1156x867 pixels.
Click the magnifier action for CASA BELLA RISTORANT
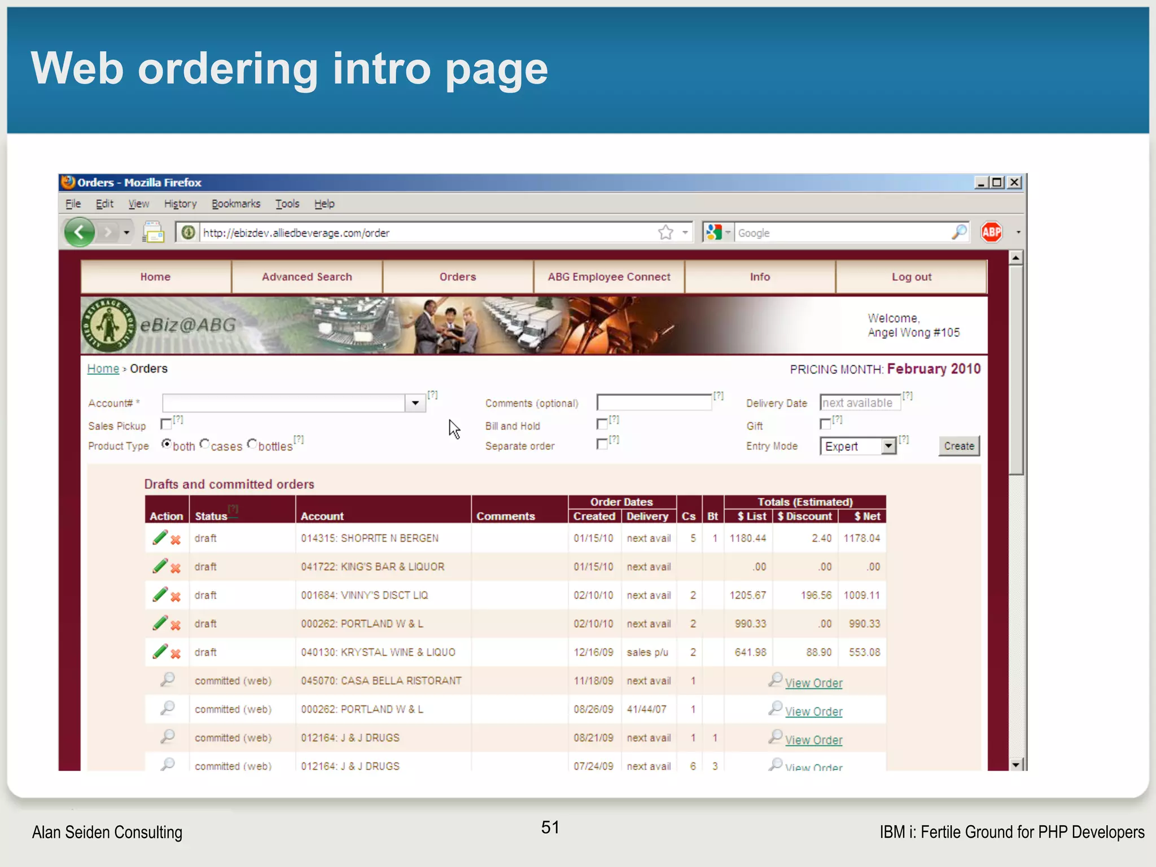pyautogui.click(x=168, y=680)
